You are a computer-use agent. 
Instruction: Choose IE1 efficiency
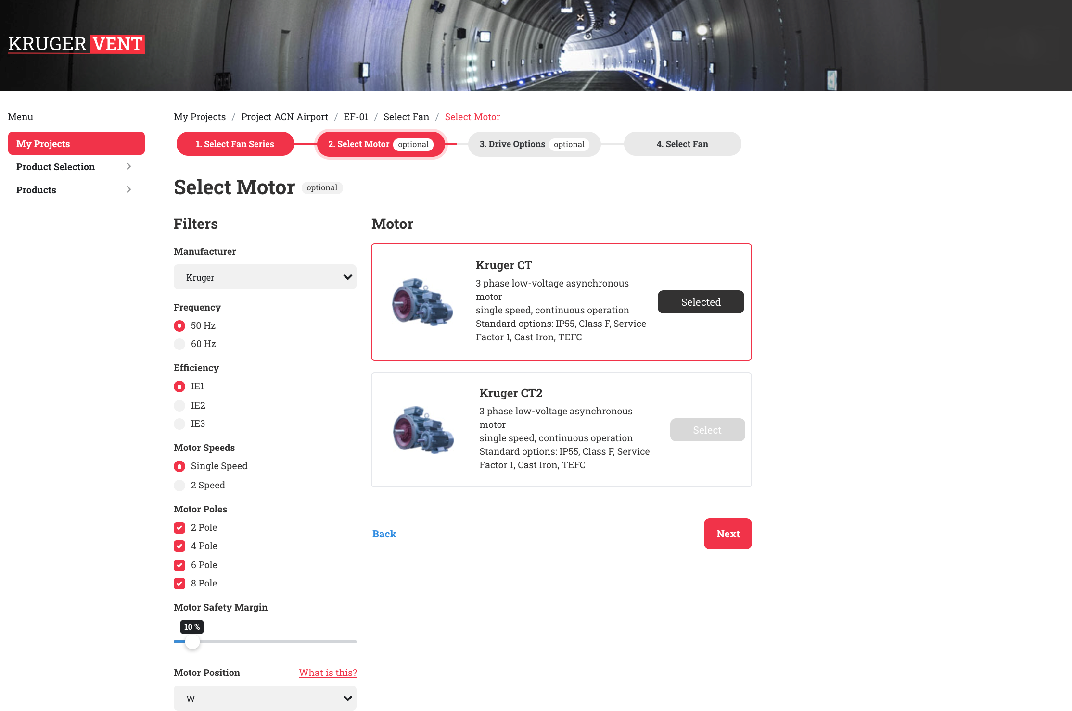[179, 386]
